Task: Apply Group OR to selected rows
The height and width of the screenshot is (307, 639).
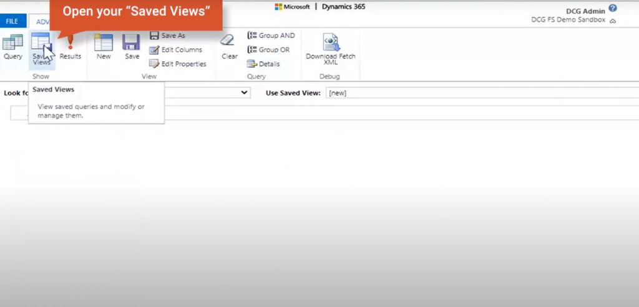Action: tap(268, 50)
